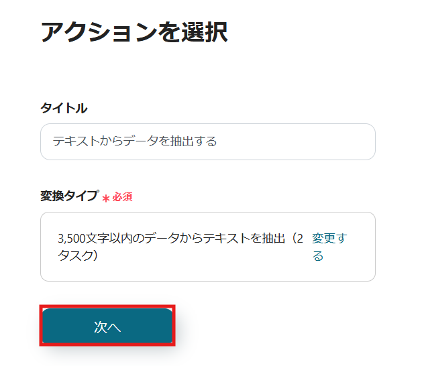Click the 変更する link
Image resolution: width=426 pixels, height=366 pixels.
click(329, 247)
